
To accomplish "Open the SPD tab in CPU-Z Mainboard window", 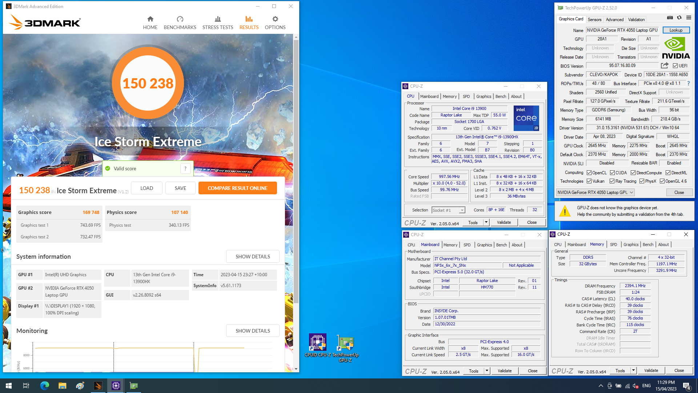I will 467,245.
